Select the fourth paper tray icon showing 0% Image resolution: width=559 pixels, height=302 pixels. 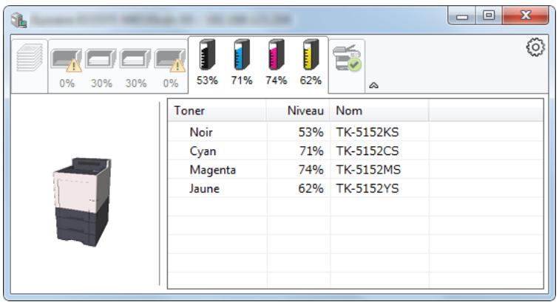pyautogui.click(x=170, y=60)
